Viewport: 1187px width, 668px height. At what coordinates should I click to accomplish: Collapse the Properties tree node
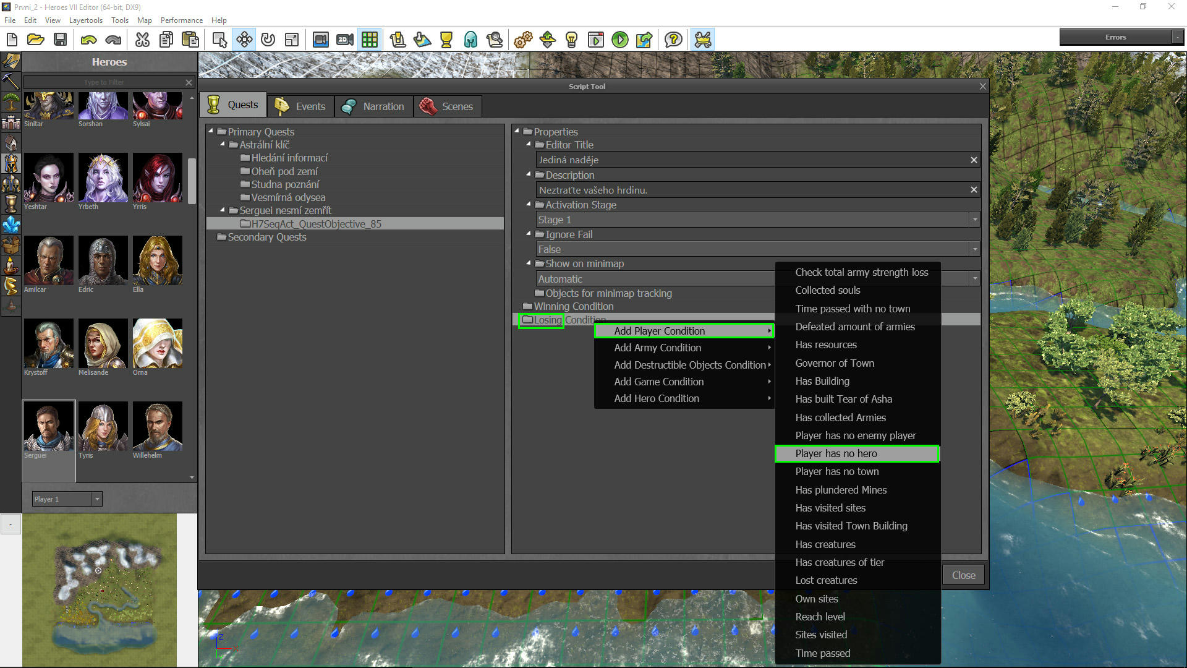517,131
